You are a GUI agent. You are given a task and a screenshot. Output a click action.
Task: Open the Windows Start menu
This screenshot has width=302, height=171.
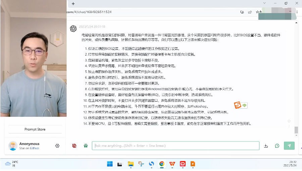point(110,164)
